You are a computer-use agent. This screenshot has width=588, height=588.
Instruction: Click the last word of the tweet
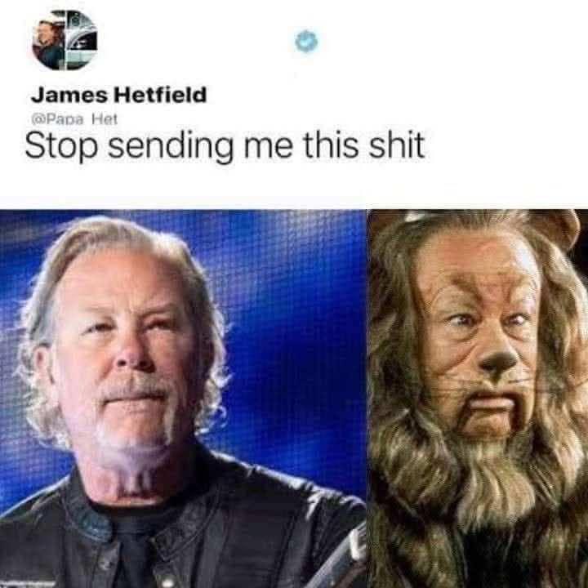click(x=397, y=145)
